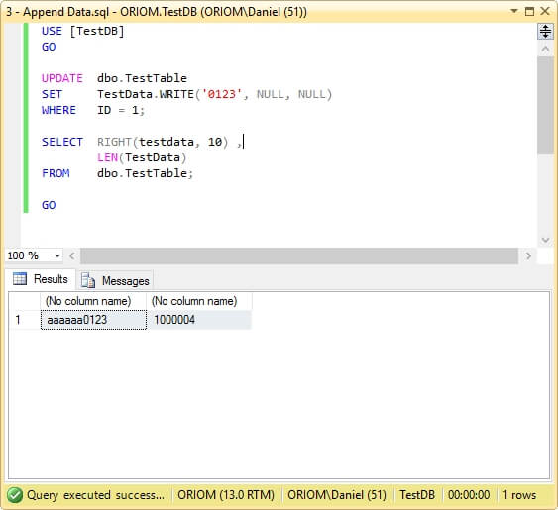Maximize the query document window
This screenshot has height=510, width=558.
529,11
